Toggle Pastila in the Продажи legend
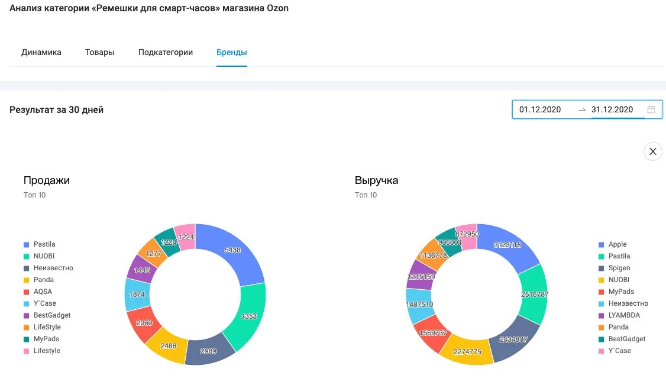666x385 pixels. click(40, 244)
